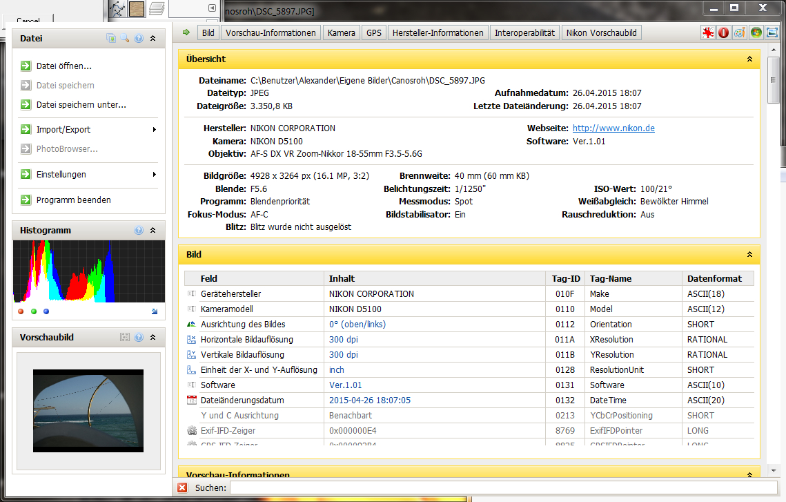
Task: Click Datei öffnen... menu entry
Action: pyautogui.click(x=63, y=66)
